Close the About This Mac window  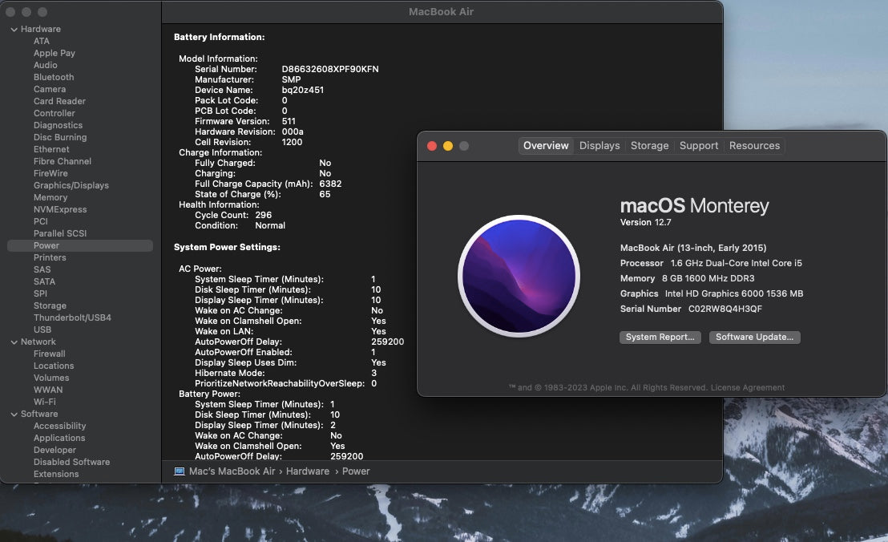point(431,146)
